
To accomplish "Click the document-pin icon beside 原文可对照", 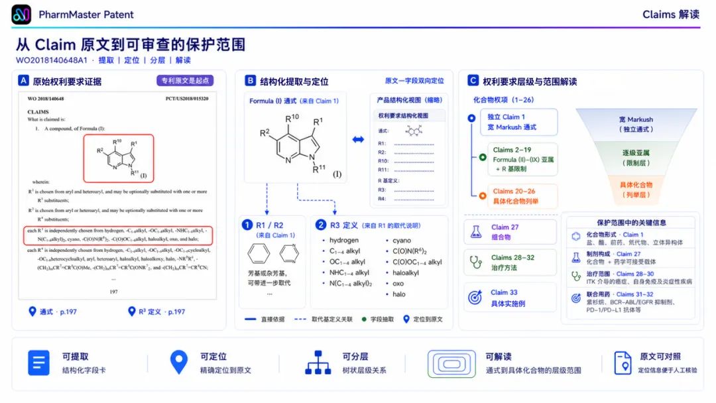I will point(623,363).
